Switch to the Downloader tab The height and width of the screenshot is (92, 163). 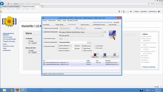click(49, 25)
